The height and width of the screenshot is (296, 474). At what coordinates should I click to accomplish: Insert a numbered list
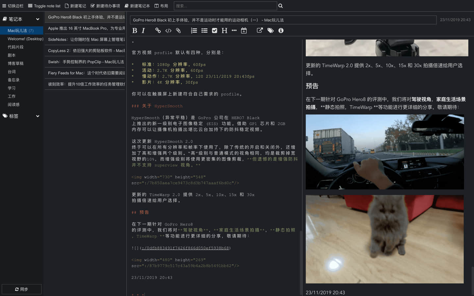(194, 31)
